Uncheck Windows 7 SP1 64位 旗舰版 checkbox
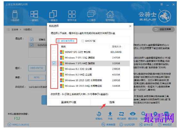The width and height of the screenshot is (180, 128). coord(54,63)
